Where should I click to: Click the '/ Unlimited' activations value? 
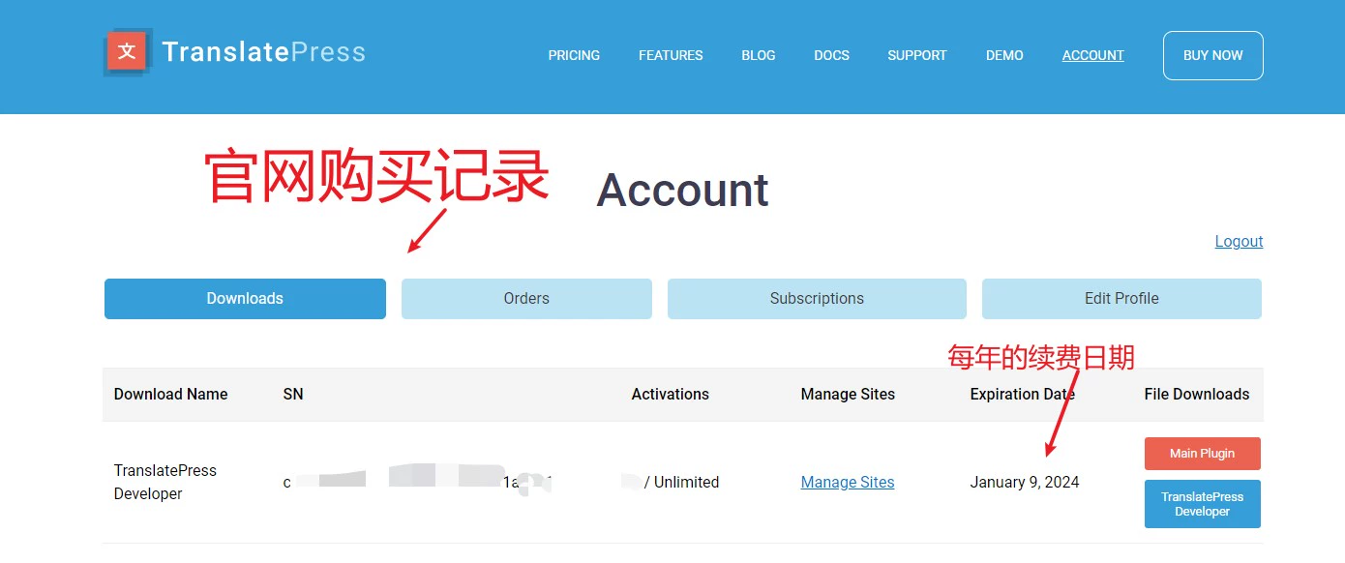(681, 482)
